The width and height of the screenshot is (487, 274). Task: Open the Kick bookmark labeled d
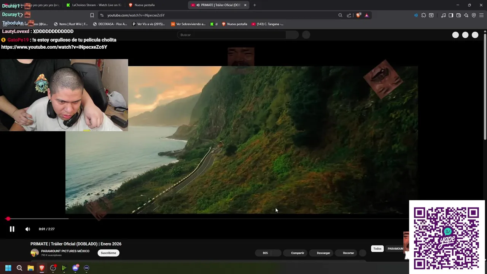pyautogui.click(x=214, y=24)
